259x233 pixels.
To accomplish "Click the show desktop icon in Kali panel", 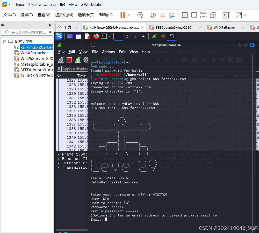I will tap(70, 36).
